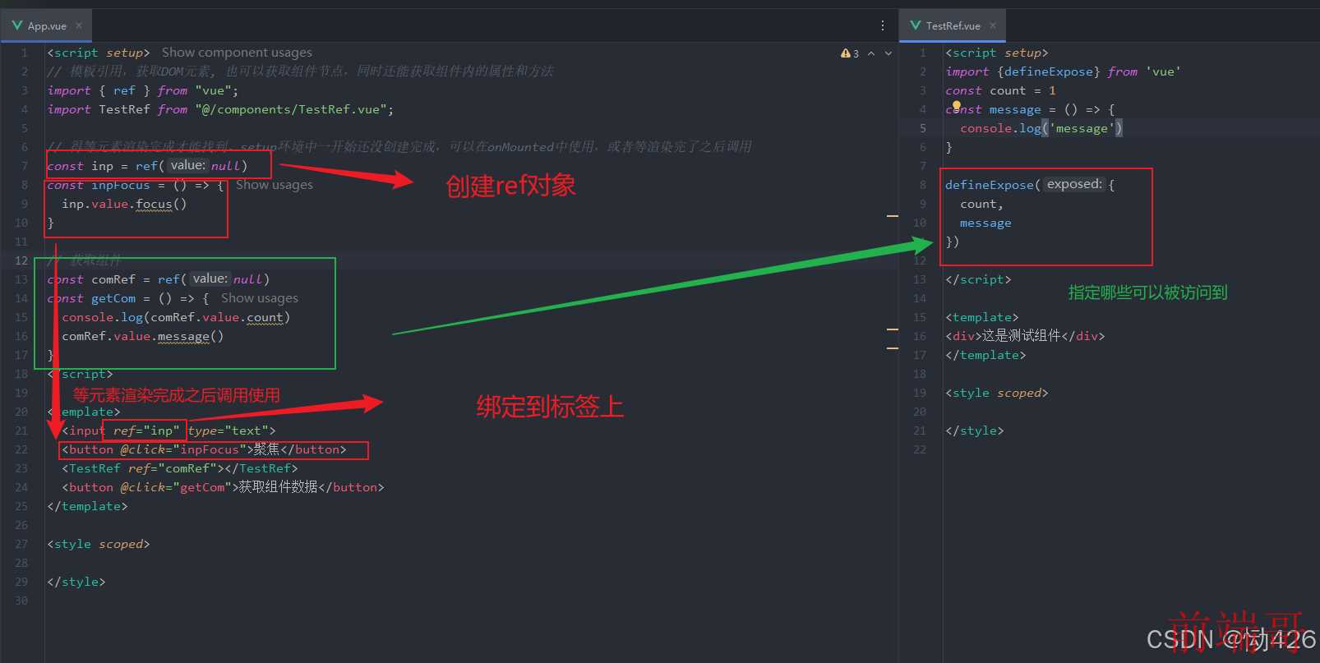Click 'const count = 1' in TestRef.vue
Image resolution: width=1320 pixels, height=663 pixels.
pos(1000,90)
